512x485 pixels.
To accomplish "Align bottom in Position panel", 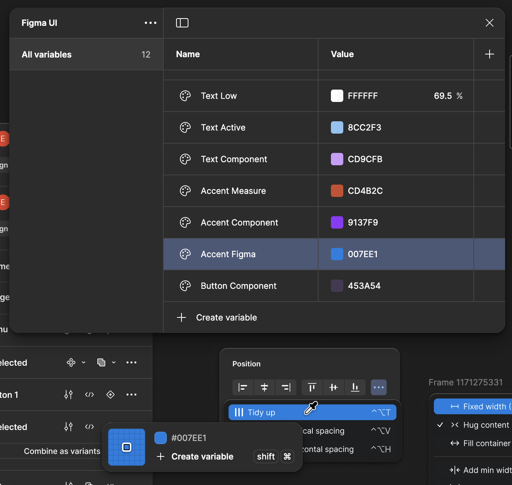I will point(355,387).
